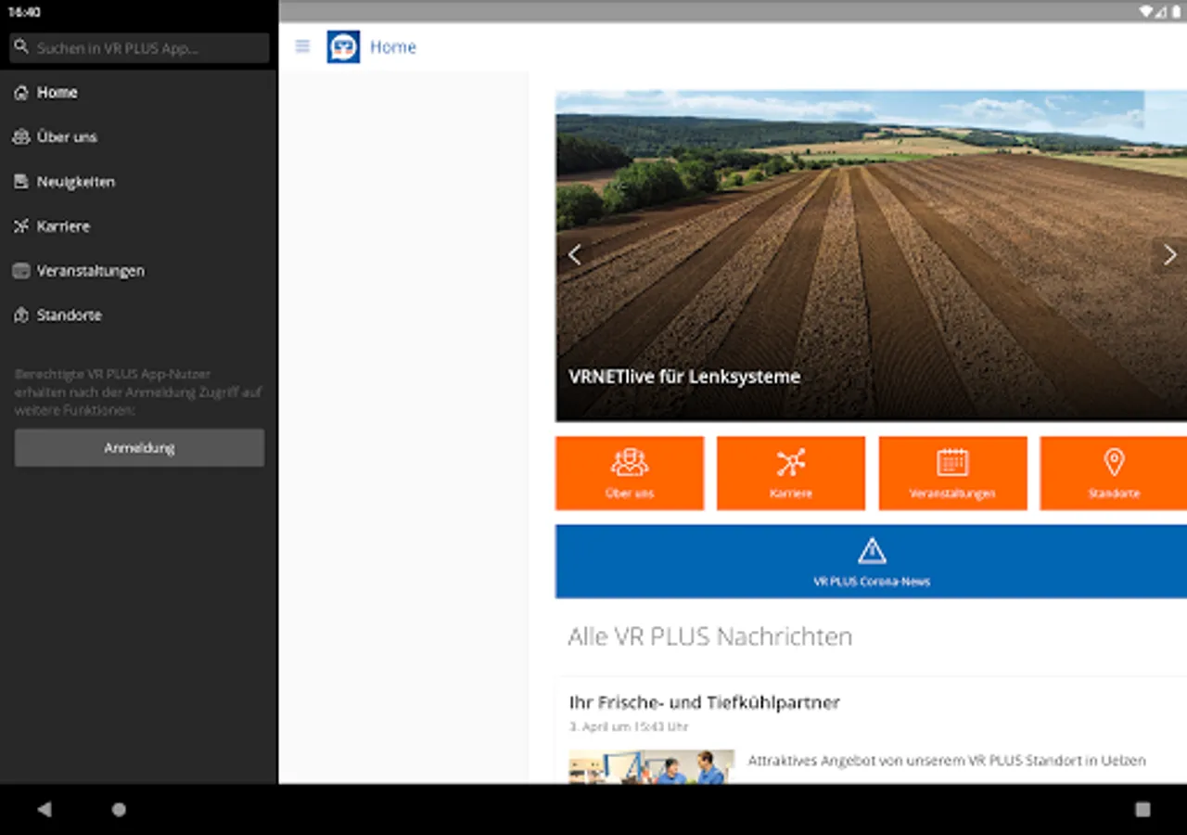Open the Karriere orange tile
Image resolution: width=1187 pixels, height=835 pixels.
pyautogui.click(x=791, y=473)
